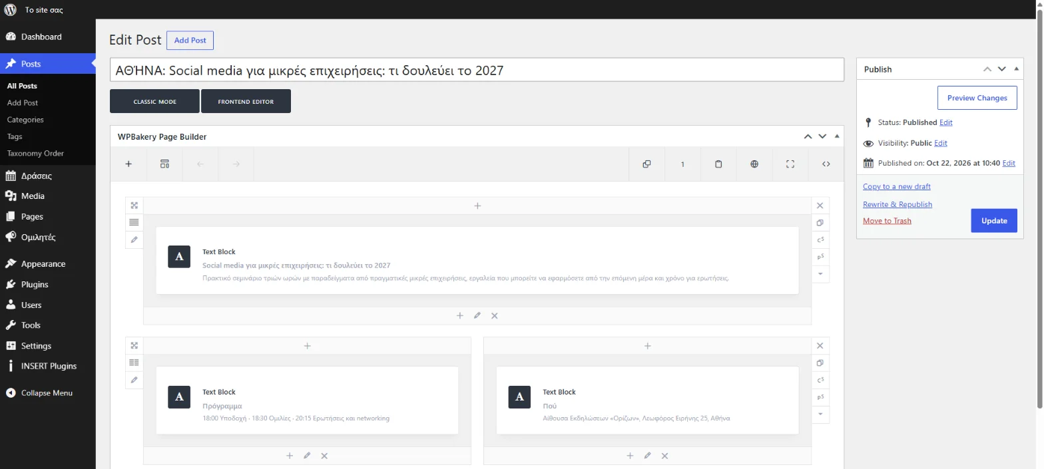Switch to Classic Mode
This screenshot has width=1044, height=469.
pos(154,101)
